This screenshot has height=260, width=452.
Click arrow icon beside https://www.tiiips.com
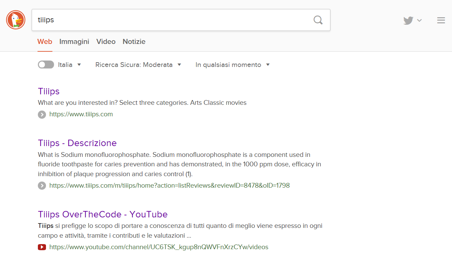[42, 115]
